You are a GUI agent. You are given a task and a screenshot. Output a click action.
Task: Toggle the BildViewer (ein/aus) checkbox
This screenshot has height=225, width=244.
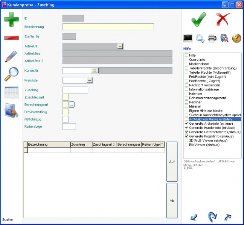pyautogui.click(x=186, y=145)
